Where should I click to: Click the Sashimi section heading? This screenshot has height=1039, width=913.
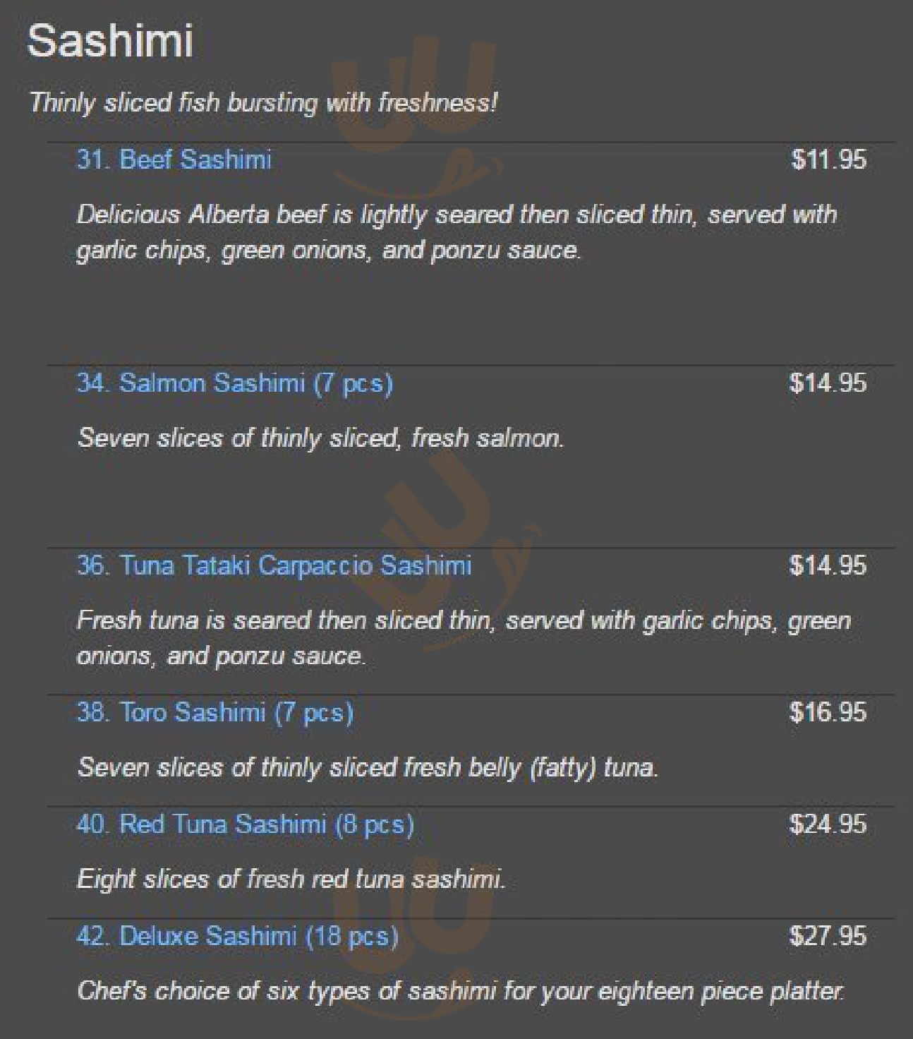110,41
